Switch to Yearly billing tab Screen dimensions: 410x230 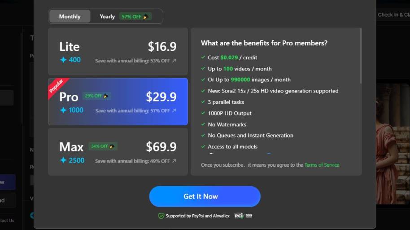pos(107,17)
